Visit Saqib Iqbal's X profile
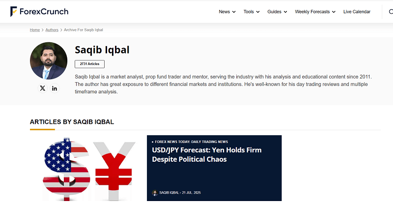393x203 pixels. 43,88
